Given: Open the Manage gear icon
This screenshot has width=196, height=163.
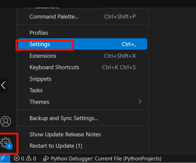Looking at the screenshot, I should 6,142.
